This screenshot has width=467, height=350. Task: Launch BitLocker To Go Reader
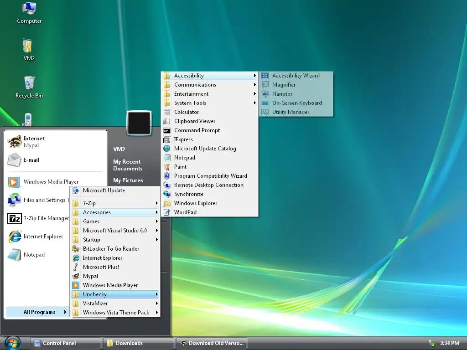pyautogui.click(x=115, y=249)
